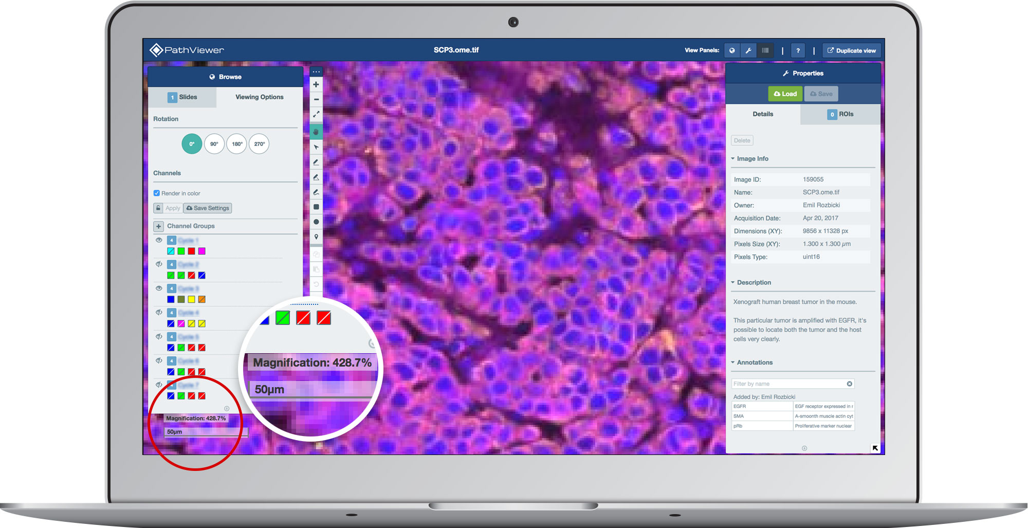Zoom out with the minus tool
The height and width of the screenshot is (528, 1028).
(x=316, y=99)
